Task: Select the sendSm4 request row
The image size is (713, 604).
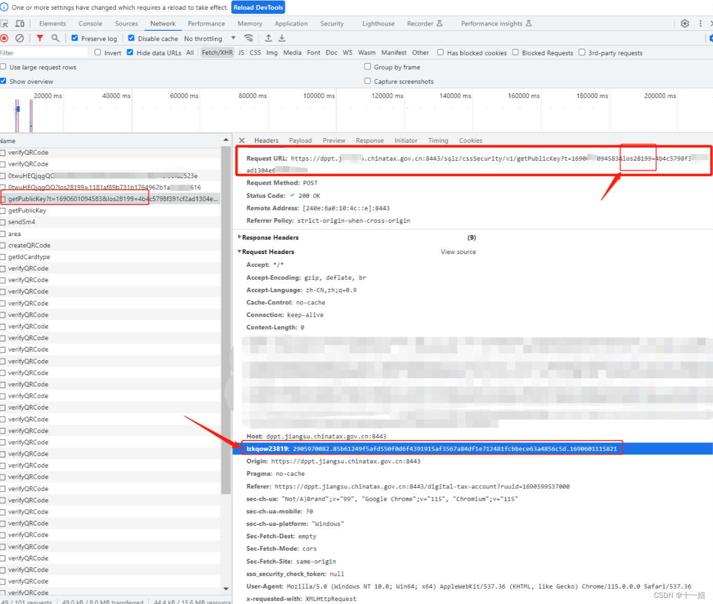Action: [x=110, y=222]
